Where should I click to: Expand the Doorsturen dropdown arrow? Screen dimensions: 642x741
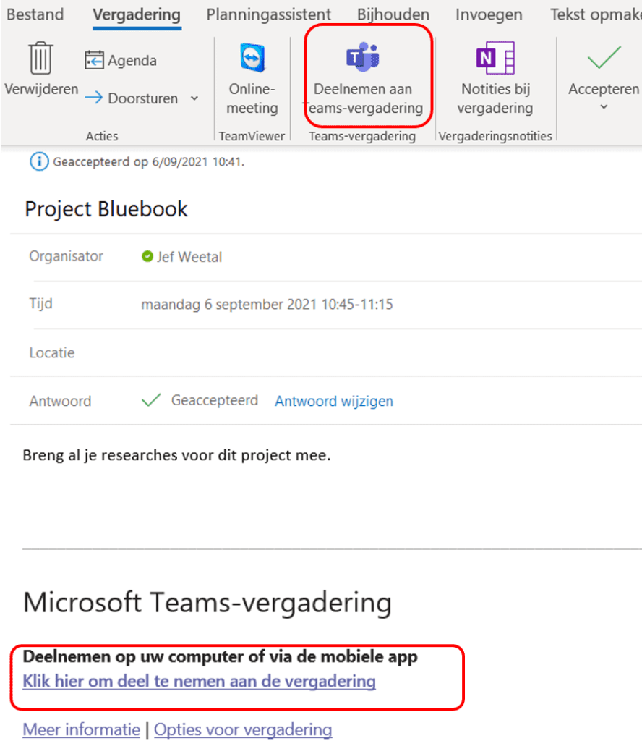tap(194, 98)
